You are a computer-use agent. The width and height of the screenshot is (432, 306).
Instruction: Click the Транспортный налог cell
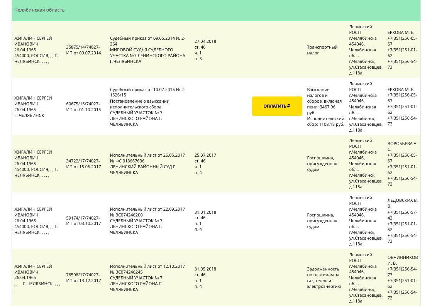[322, 50]
